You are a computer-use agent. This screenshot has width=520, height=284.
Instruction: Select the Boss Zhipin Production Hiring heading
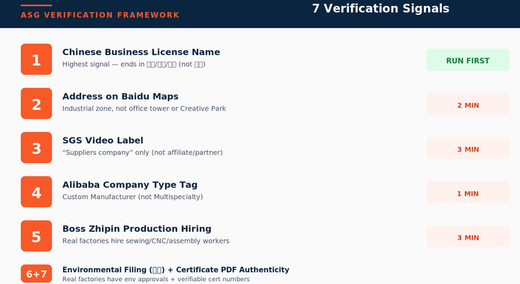(137, 228)
